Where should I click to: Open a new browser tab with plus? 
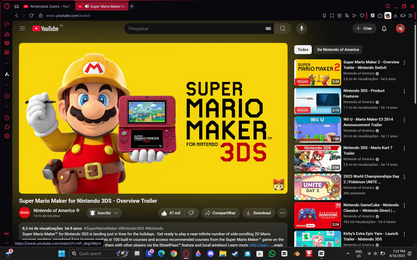click(x=132, y=6)
